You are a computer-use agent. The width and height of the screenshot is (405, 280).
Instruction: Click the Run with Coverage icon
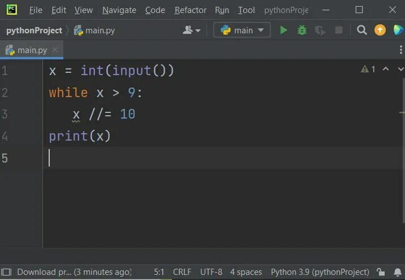click(x=320, y=30)
